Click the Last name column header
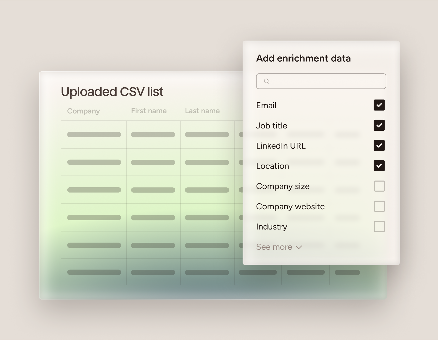Viewport: 438px width, 340px height. click(202, 111)
